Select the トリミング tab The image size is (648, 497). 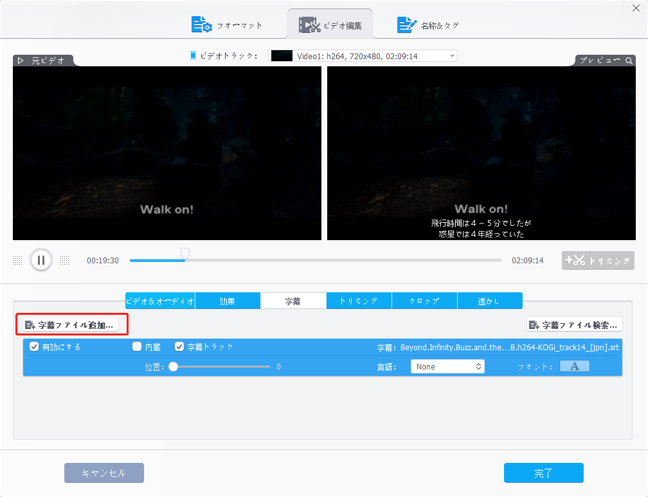359,301
